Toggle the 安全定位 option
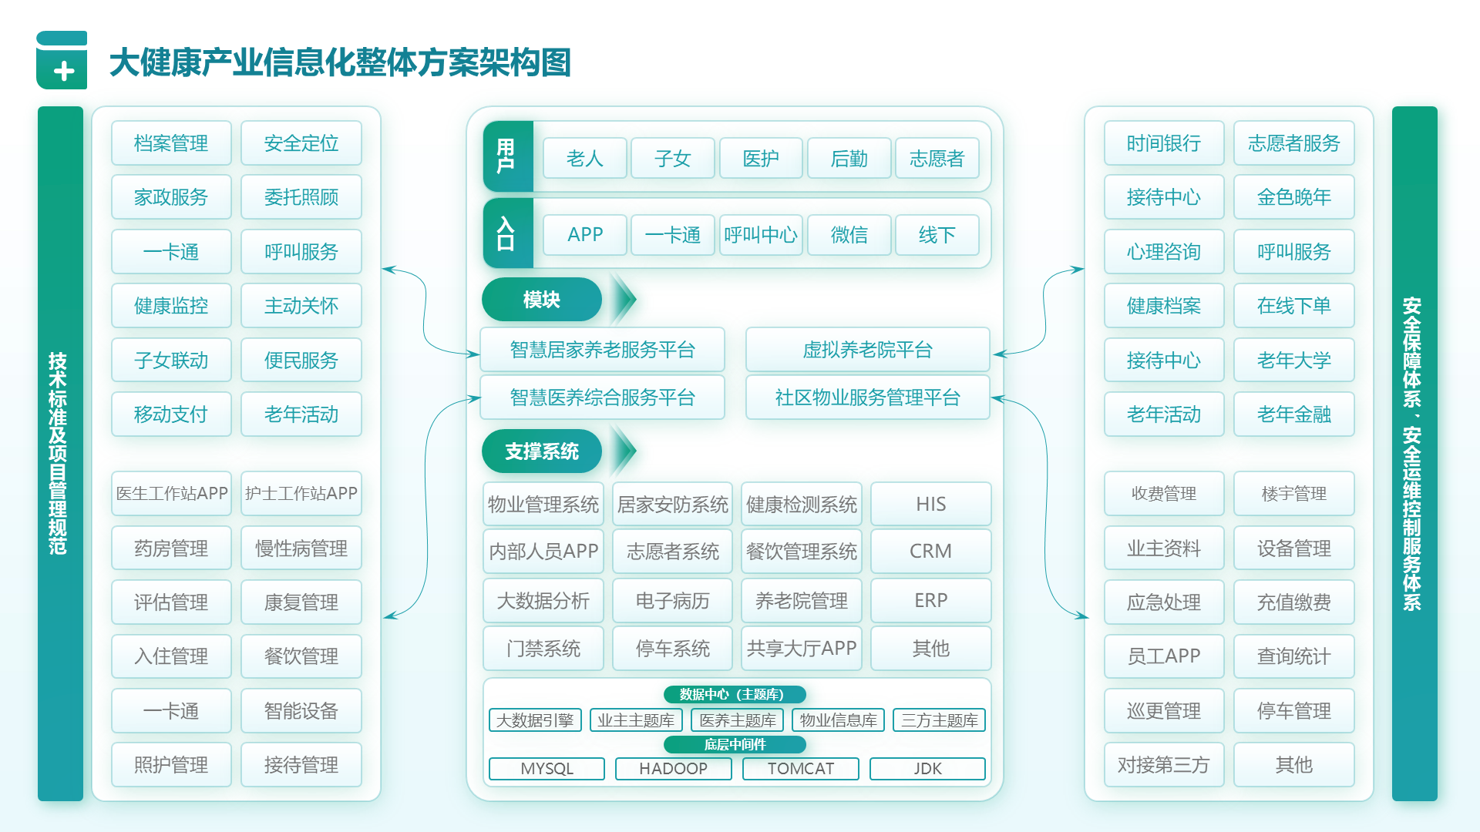Viewport: 1480px width, 832px height. [x=301, y=143]
